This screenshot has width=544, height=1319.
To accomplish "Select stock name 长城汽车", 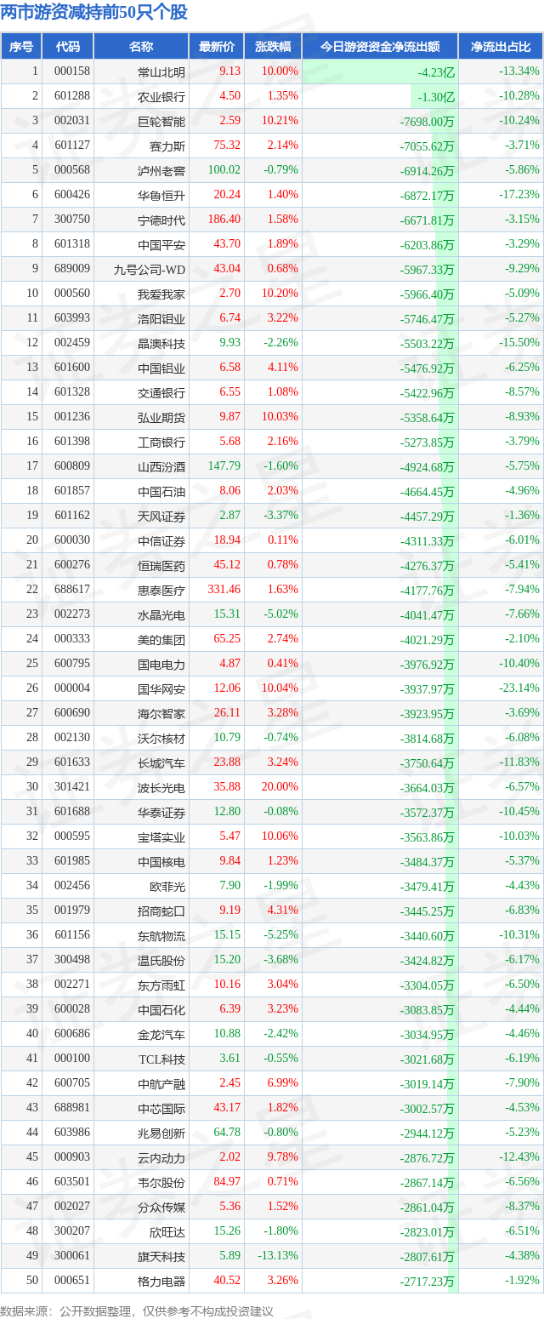I will 161,762.
